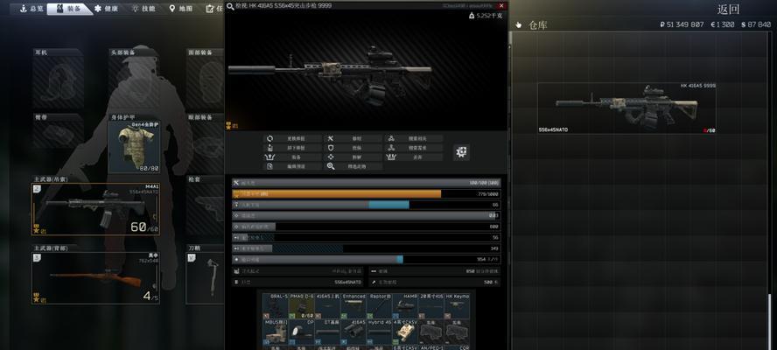Click the 返回 back button
This screenshot has width=777, height=350.
[728, 9]
